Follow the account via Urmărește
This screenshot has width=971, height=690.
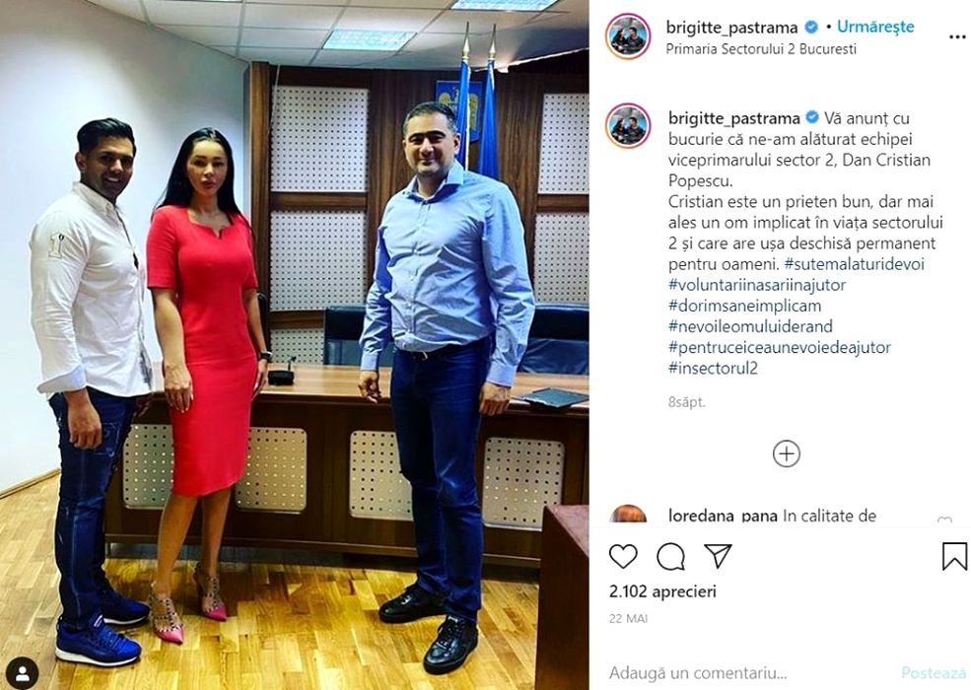[x=875, y=27]
